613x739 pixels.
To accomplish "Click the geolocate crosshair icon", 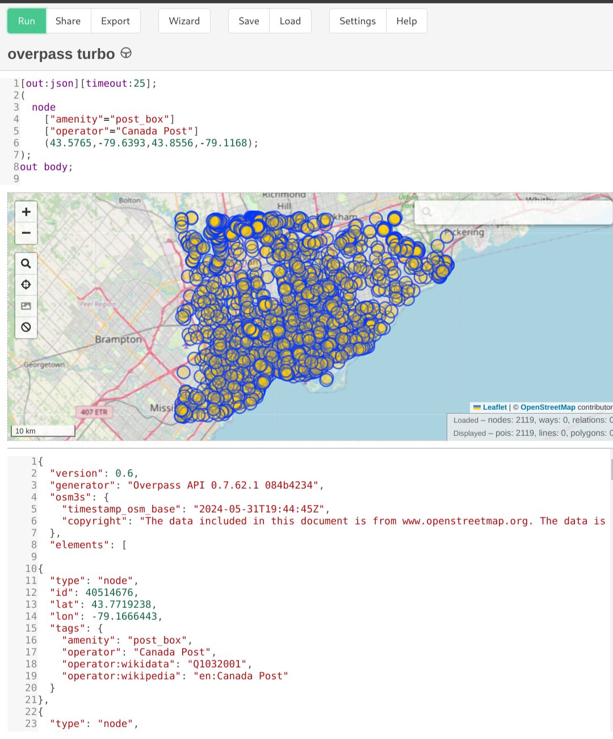I will click(26, 284).
